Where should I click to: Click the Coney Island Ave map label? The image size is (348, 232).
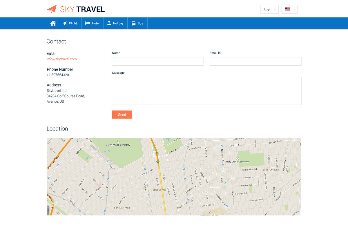click(x=174, y=191)
